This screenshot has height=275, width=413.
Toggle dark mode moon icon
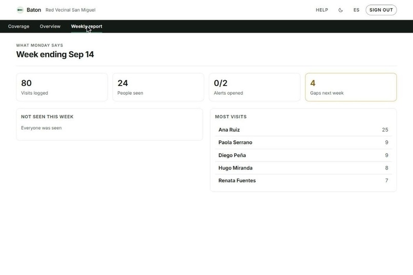coord(341,10)
